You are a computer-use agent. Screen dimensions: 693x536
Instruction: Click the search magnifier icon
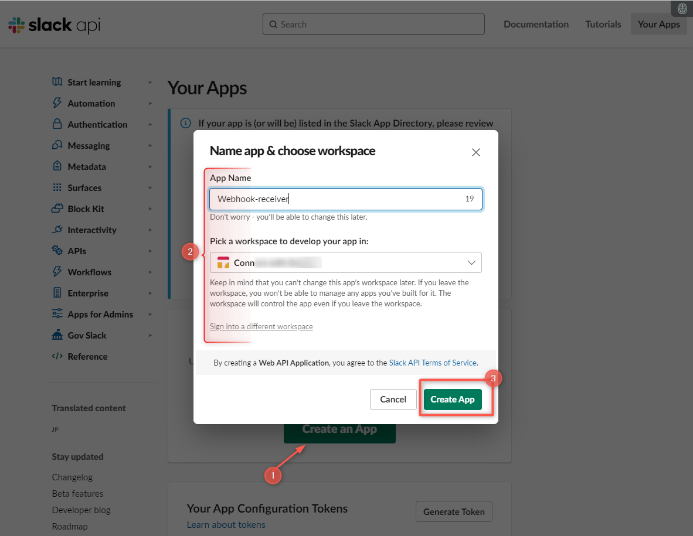273,24
